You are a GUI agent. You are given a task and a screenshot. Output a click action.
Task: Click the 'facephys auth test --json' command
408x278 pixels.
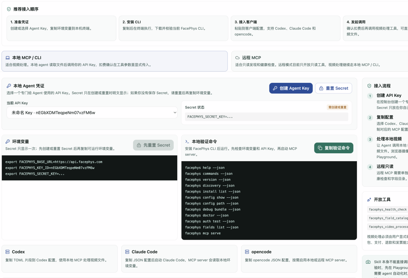(210, 221)
